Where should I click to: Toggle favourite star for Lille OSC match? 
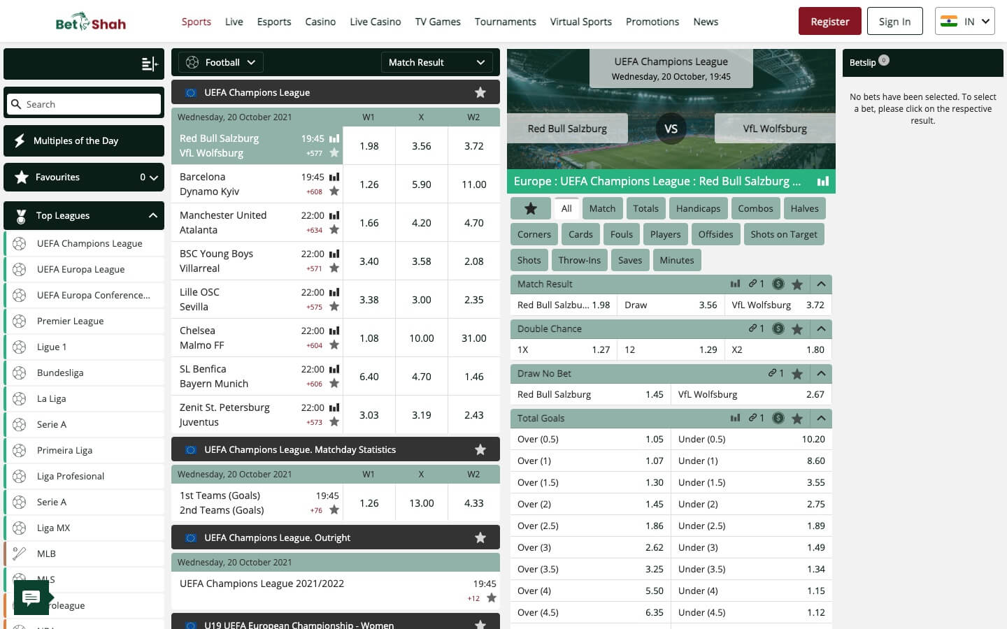coord(334,307)
